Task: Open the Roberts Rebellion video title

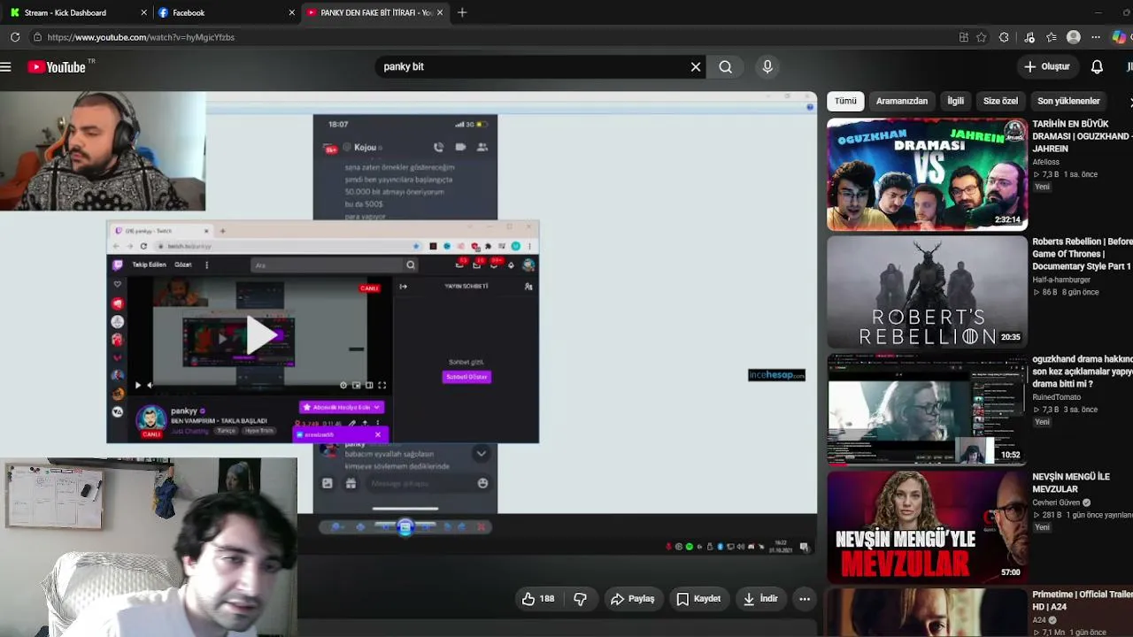Action: point(1083,254)
